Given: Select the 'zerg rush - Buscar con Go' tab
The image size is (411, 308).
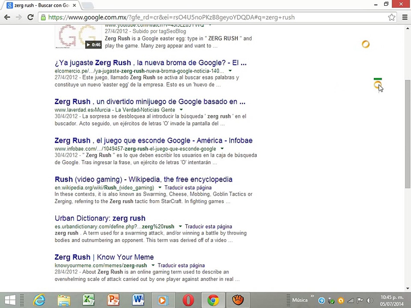Looking at the screenshot, I should (42, 5).
